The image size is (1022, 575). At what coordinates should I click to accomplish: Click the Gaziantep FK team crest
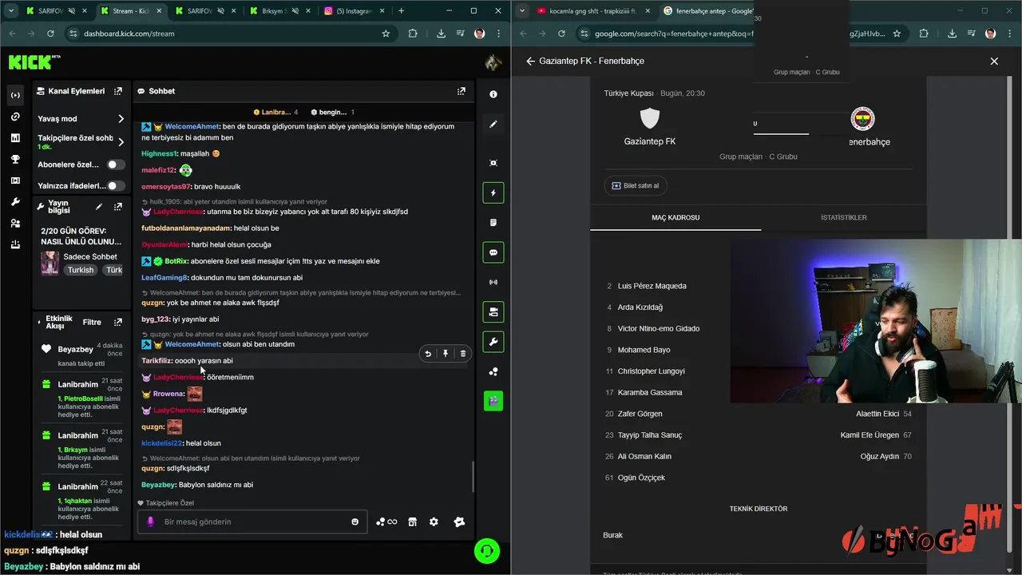(650, 118)
